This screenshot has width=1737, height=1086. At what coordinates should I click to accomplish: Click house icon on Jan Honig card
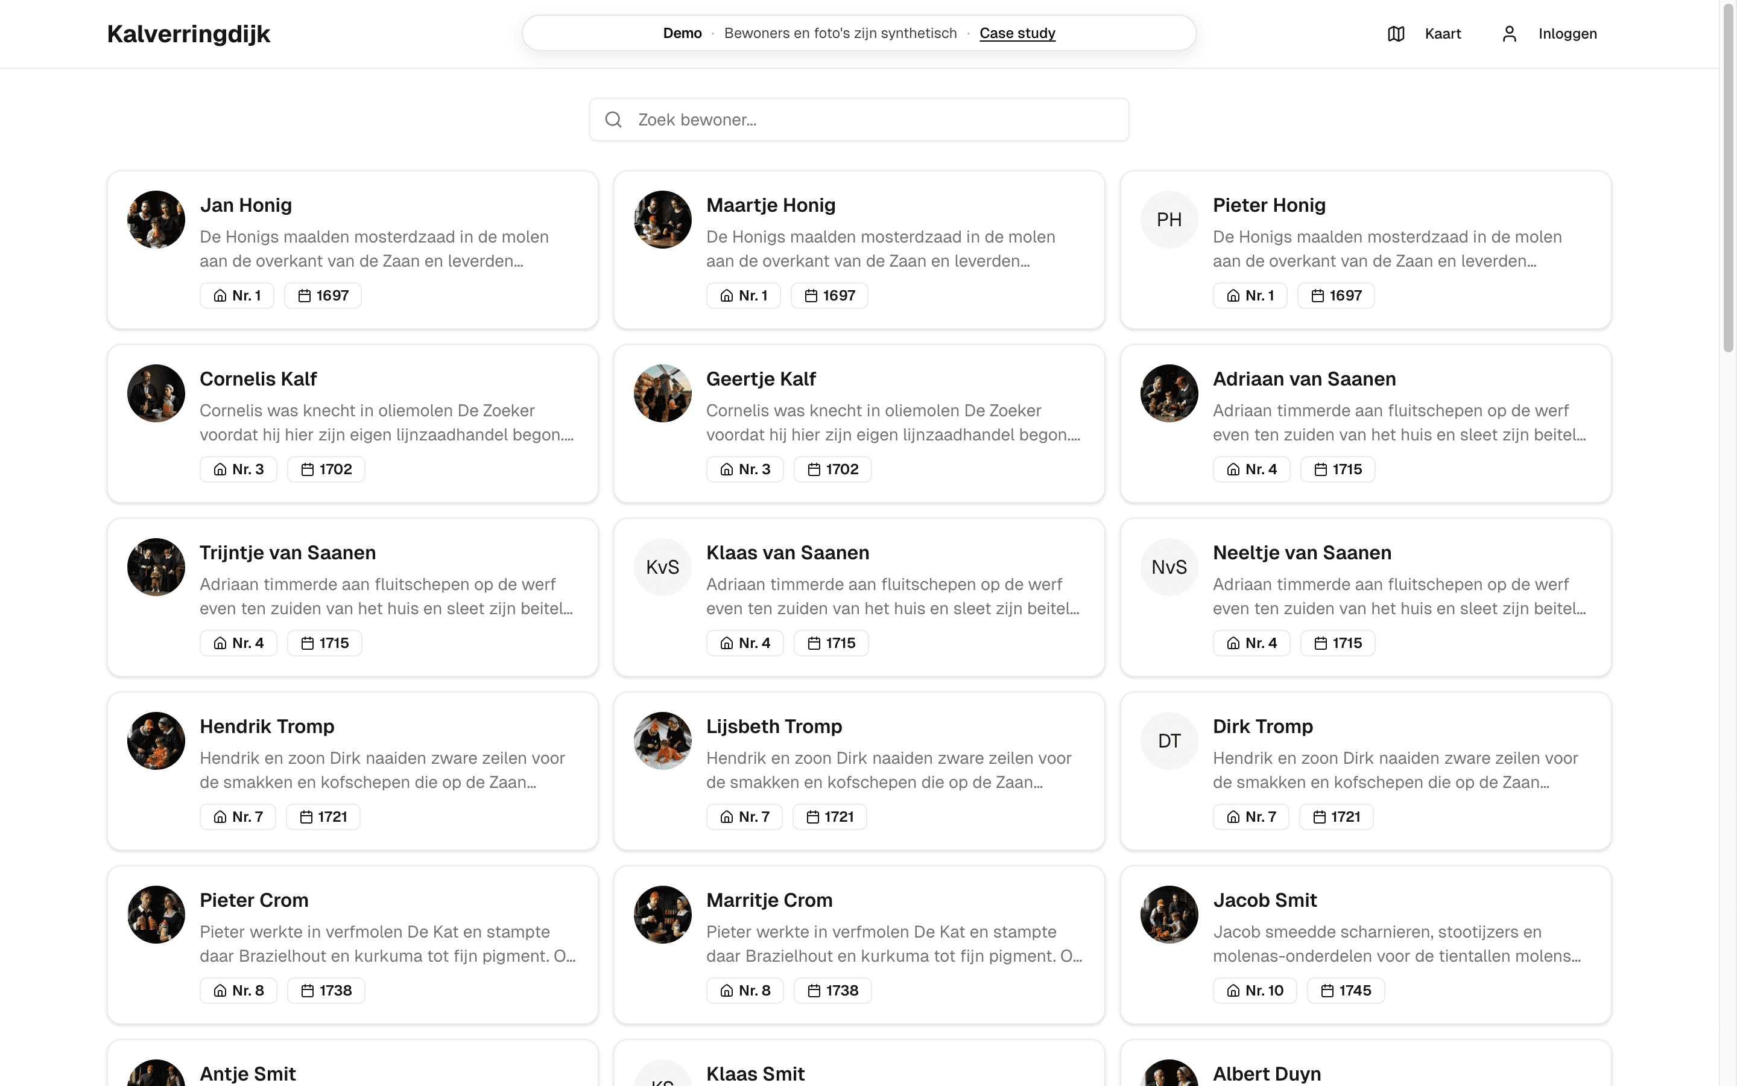pyautogui.click(x=220, y=296)
